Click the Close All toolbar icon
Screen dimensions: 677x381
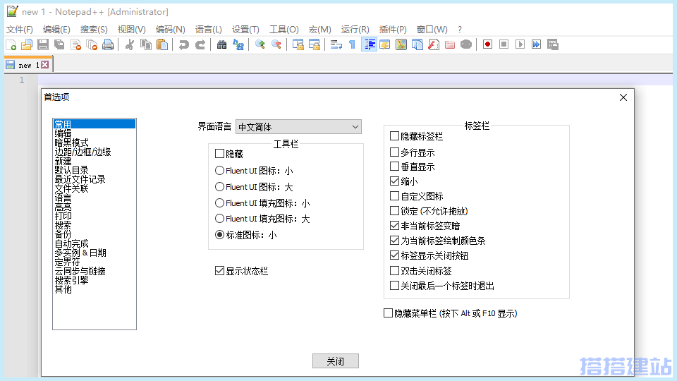[92, 44]
